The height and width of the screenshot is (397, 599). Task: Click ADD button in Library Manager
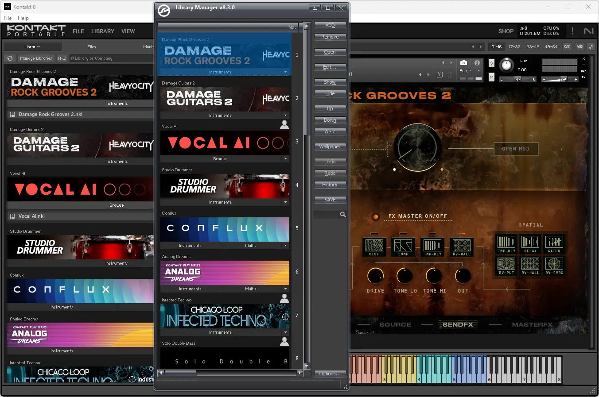tap(330, 26)
